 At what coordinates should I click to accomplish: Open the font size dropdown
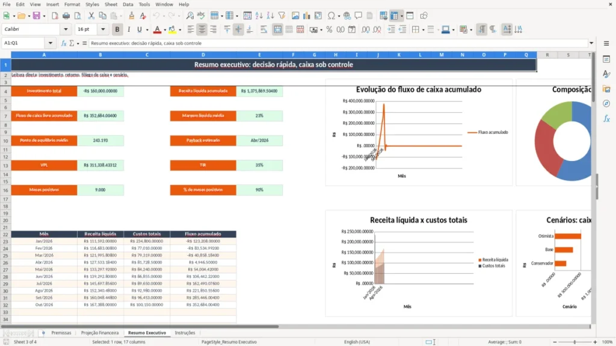point(103,29)
